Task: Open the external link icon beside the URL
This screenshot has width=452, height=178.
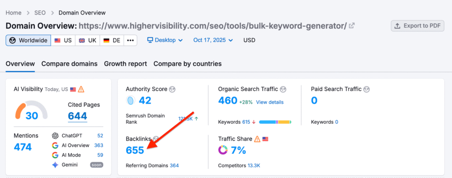Action: click(352, 26)
